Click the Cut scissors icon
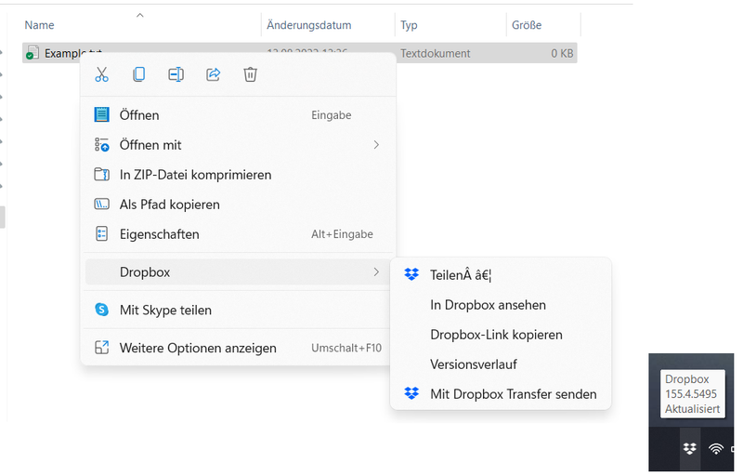The image size is (743, 476). [102, 74]
